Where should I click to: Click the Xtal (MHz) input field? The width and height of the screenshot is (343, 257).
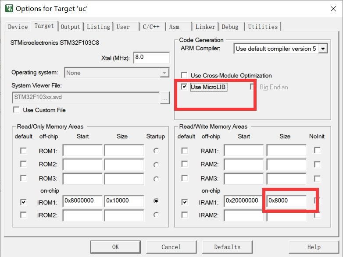click(151, 57)
